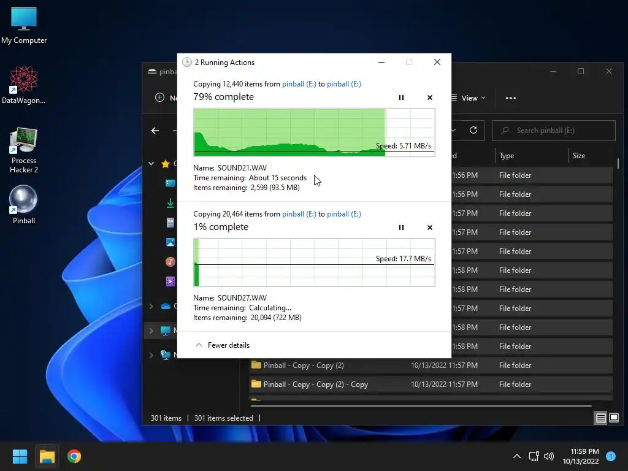Expand the address bar history dropdown

point(454,130)
